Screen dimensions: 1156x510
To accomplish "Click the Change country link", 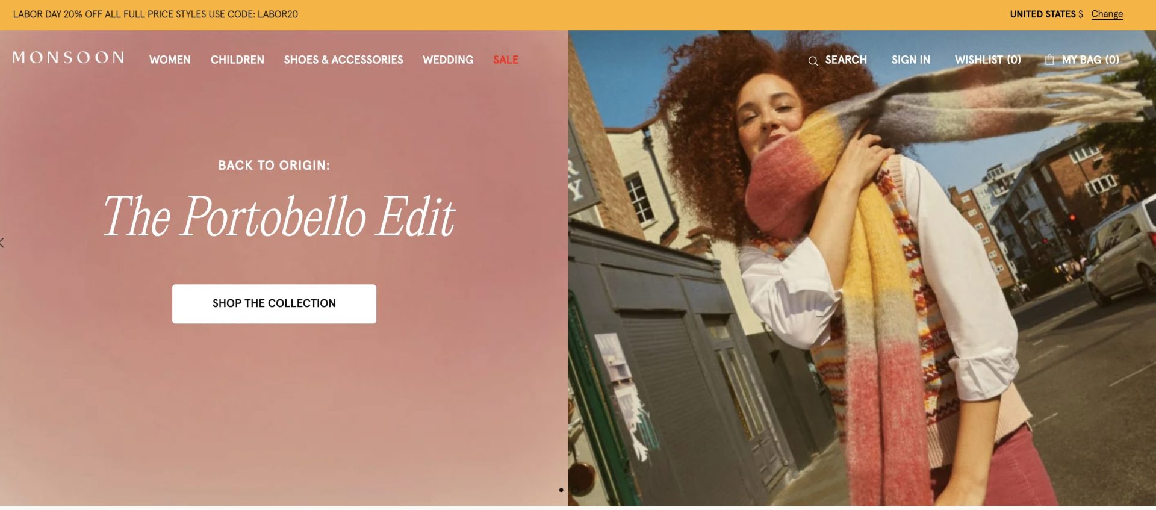I will click(1107, 14).
